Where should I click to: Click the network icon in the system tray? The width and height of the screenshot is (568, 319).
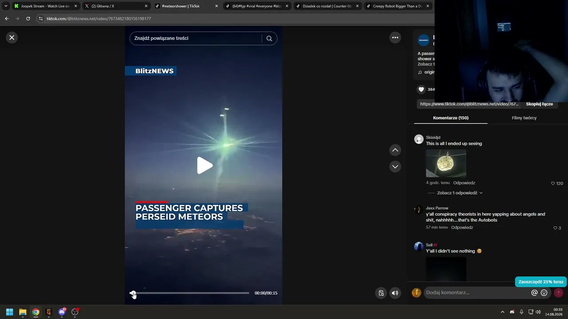pyautogui.click(x=531, y=312)
